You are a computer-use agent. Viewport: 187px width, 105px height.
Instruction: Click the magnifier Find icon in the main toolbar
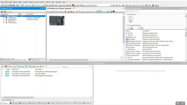[x=64, y=5]
